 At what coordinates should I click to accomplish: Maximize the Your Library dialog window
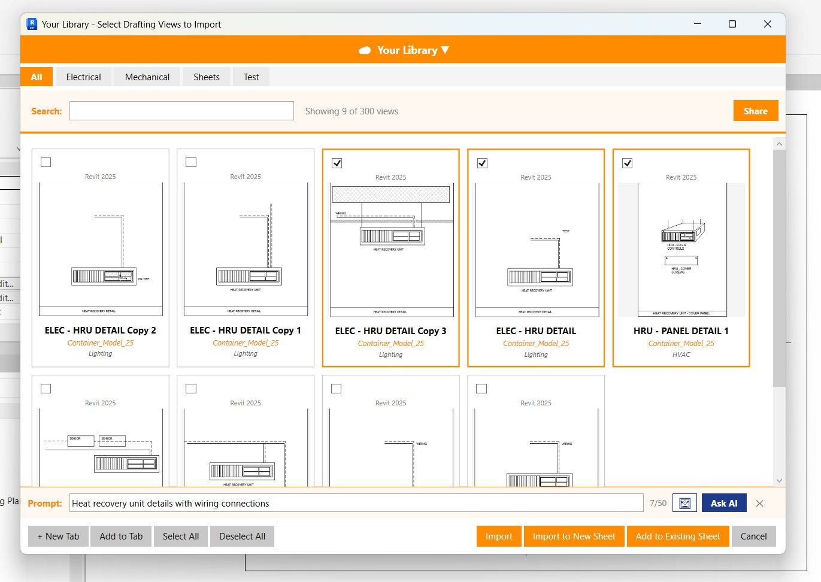732,24
